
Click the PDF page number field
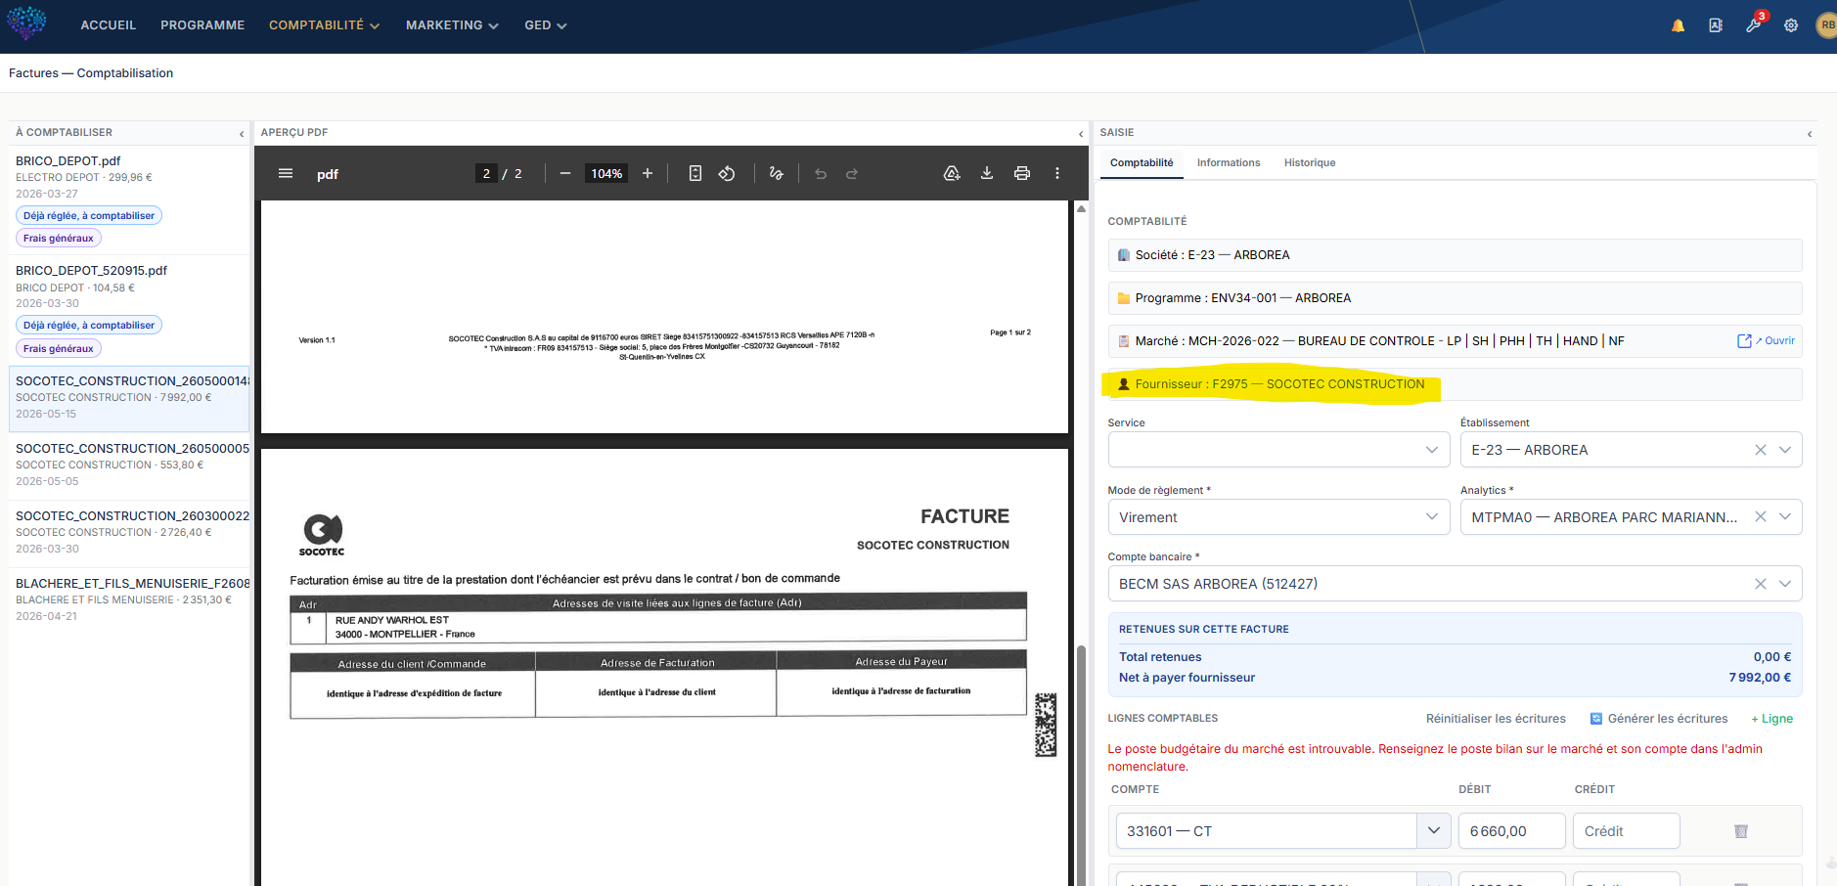(486, 173)
